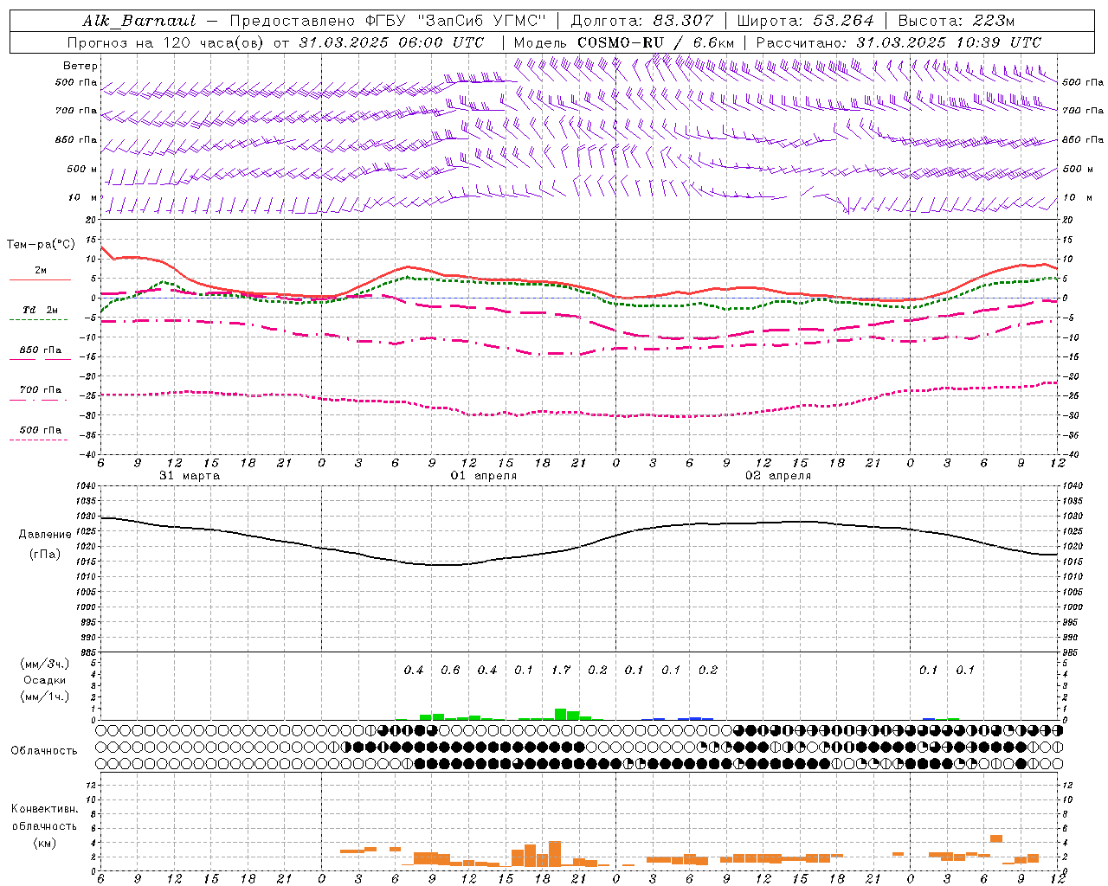Click the 'Тем-ра(°C)' temperature label

(x=41, y=245)
